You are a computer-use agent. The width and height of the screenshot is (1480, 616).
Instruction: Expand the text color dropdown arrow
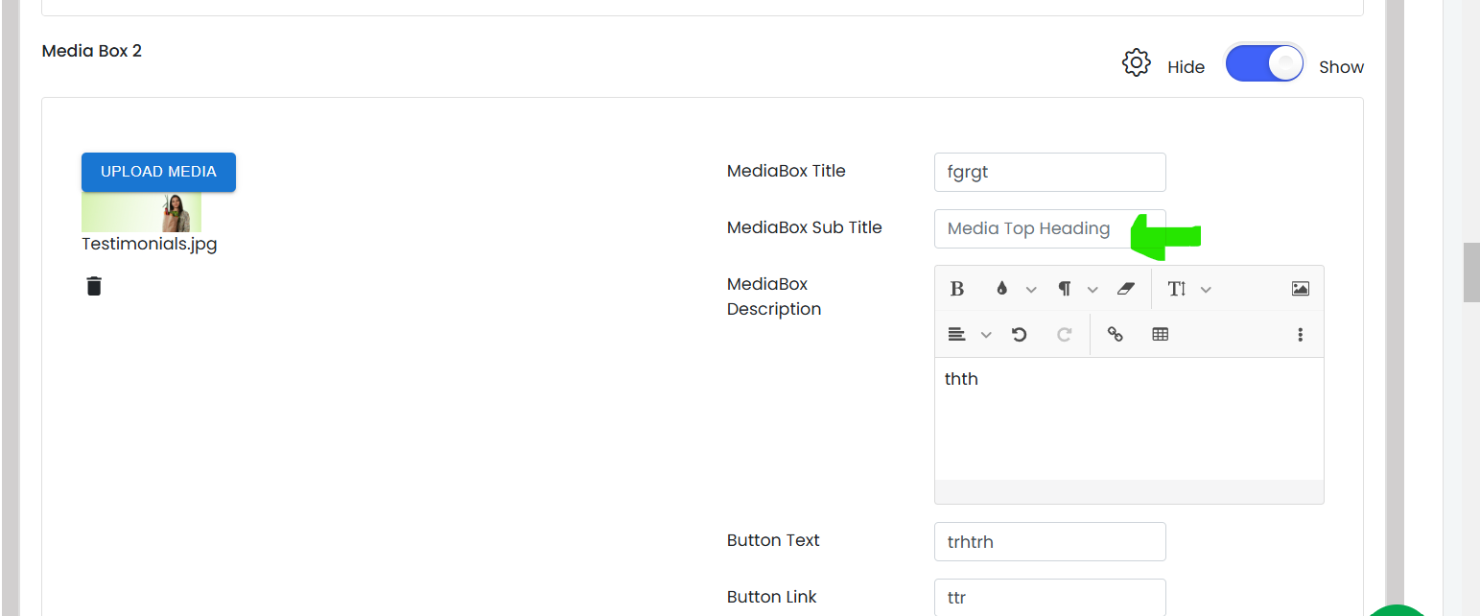pyautogui.click(x=1031, y=290)
